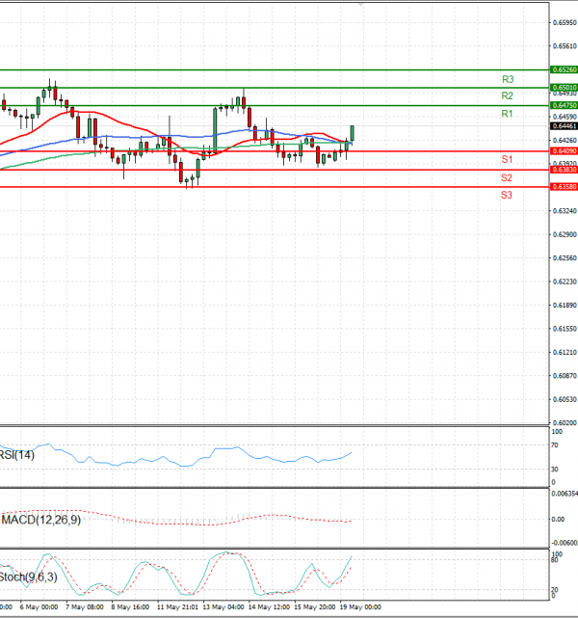
Task: Click the 11 May 21:01 time label
Action: (x=177, y=607)
